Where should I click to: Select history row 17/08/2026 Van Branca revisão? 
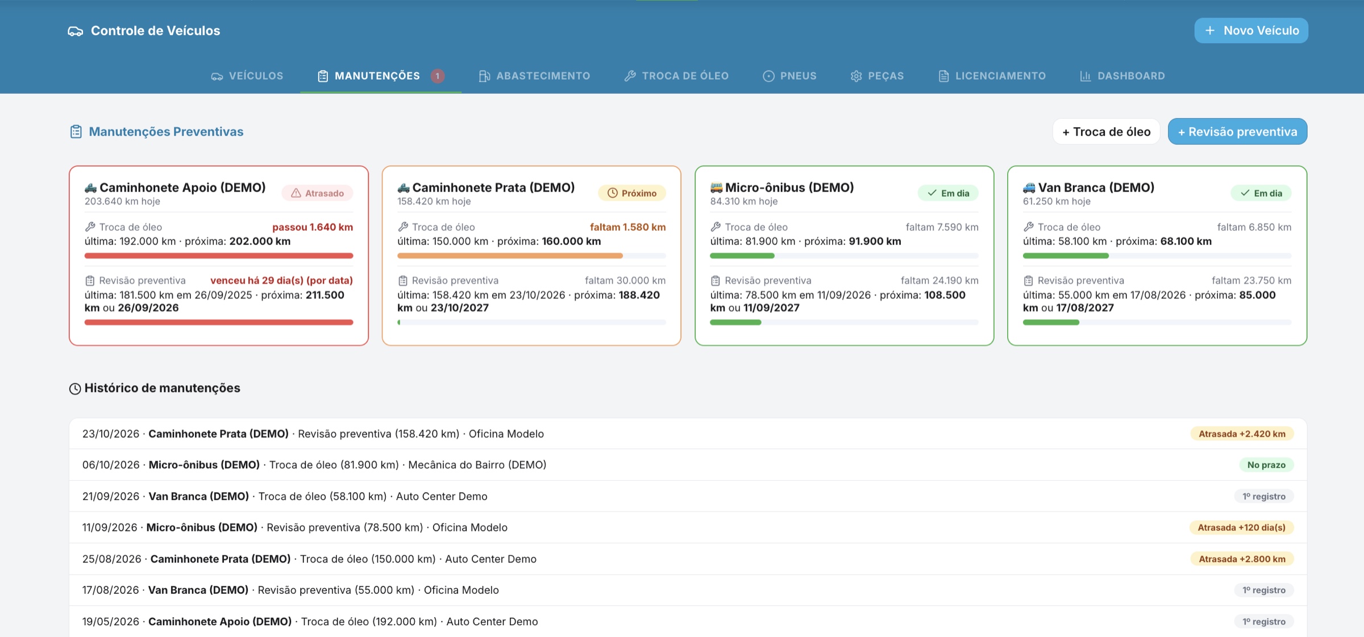tap(688, 590)
